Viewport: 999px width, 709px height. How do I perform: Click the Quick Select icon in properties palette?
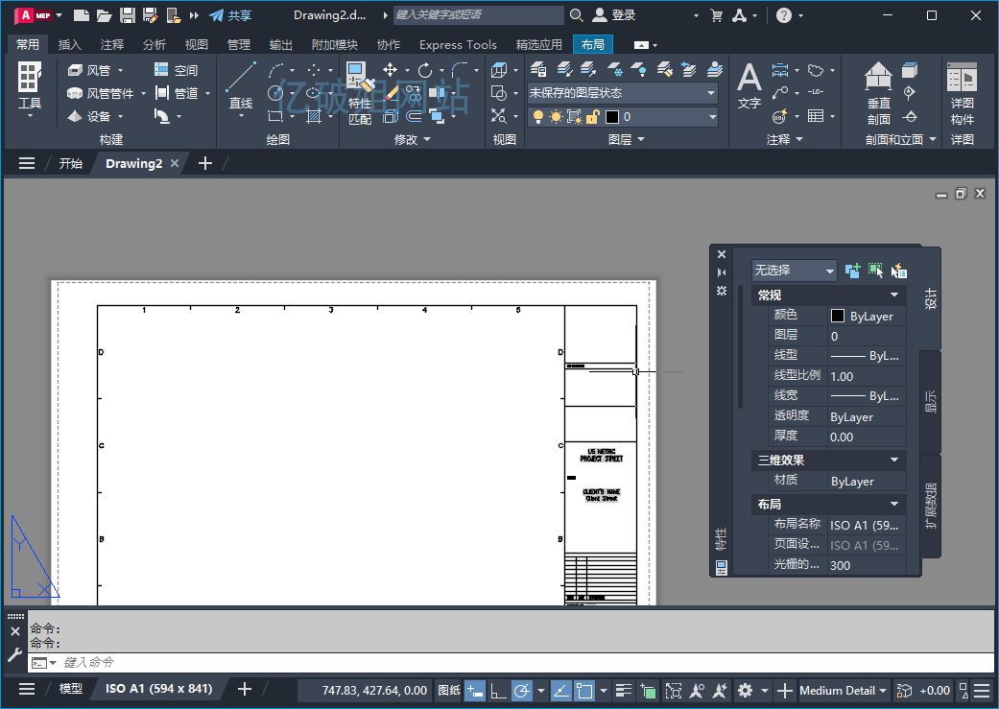(x=897, y=272)
